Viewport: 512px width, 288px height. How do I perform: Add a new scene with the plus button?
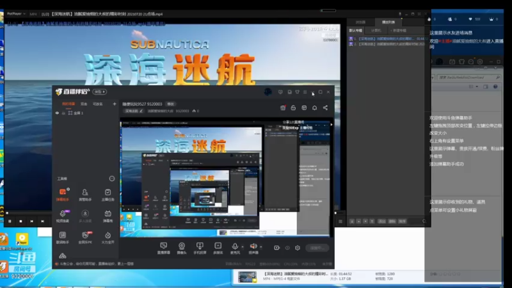(x=115, y=104)
